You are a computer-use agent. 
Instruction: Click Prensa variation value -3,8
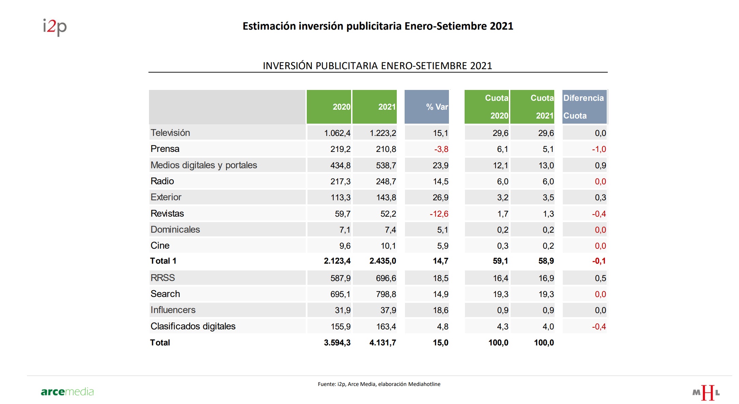(441, 149)
